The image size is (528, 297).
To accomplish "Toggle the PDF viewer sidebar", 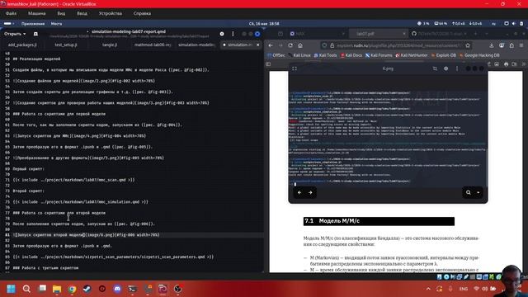I will coord(268,64).
